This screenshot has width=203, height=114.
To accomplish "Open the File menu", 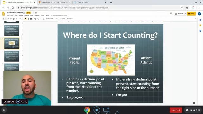I will coord(8,16).
